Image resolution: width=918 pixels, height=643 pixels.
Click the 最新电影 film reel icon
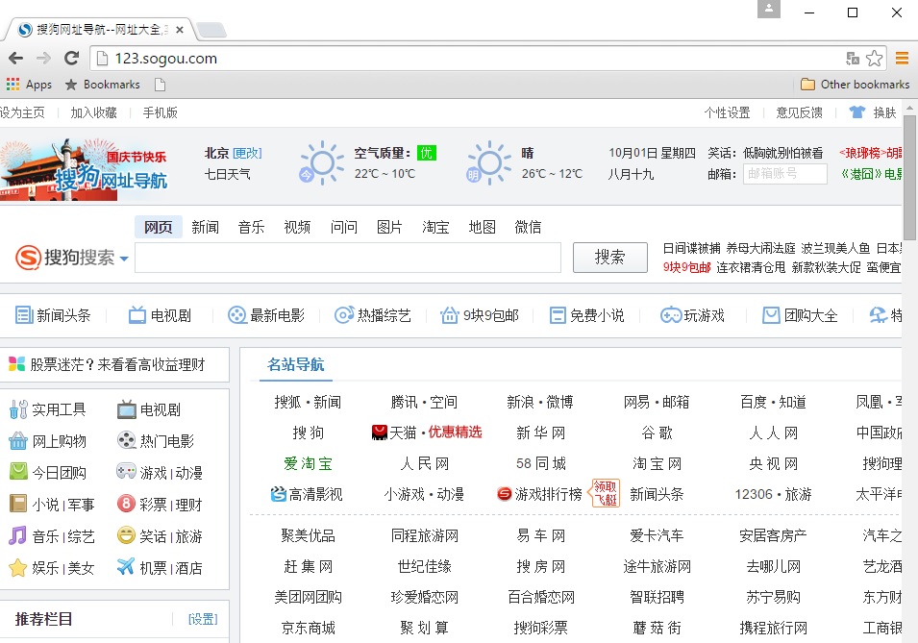(x=236, y=315)
